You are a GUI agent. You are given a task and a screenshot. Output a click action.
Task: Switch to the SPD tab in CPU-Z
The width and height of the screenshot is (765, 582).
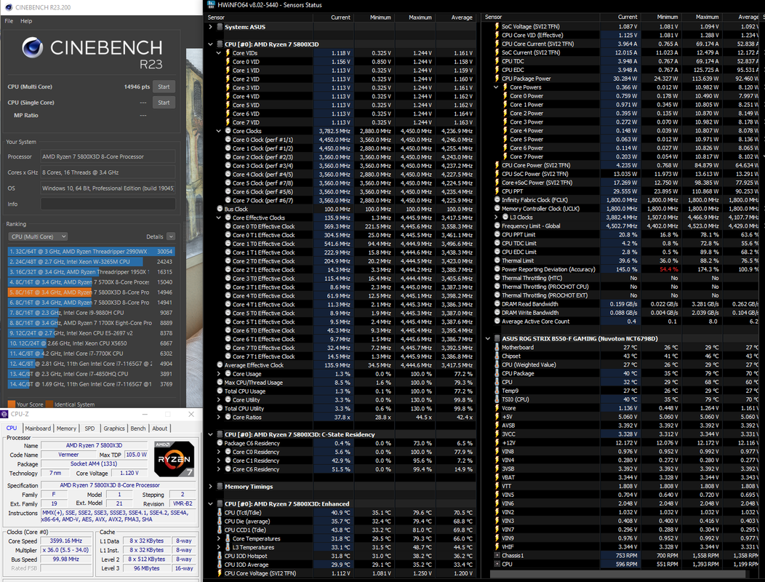tap(89, 428)
